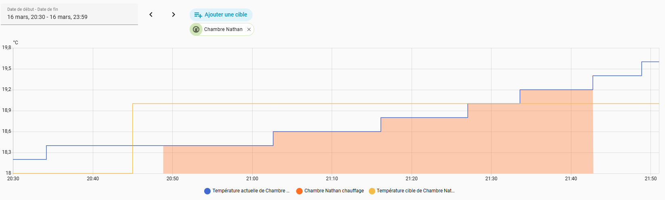Hide the Température cible de Chambre series
Image resolution: width=665 pixels, height=200 pixels.
[x=415, y=191]
